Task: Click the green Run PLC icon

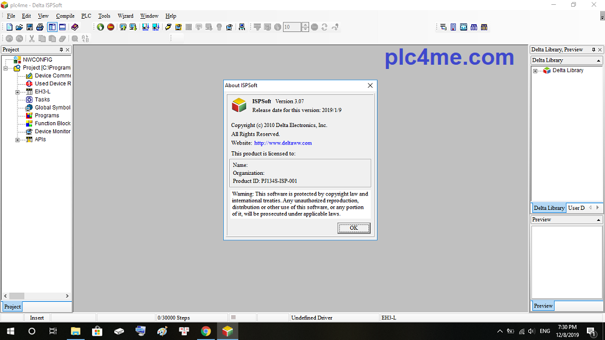Action: point(100,27)
